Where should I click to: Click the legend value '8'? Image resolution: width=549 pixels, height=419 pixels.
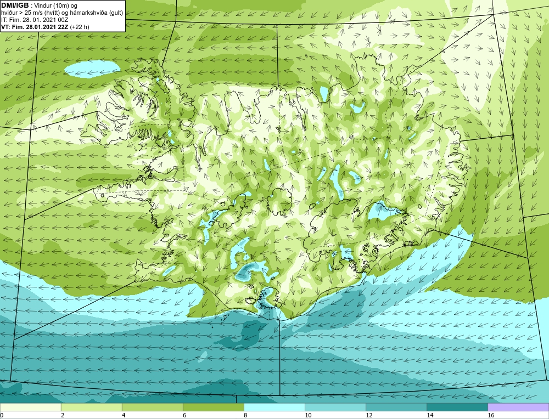click(x=245, y=415)
